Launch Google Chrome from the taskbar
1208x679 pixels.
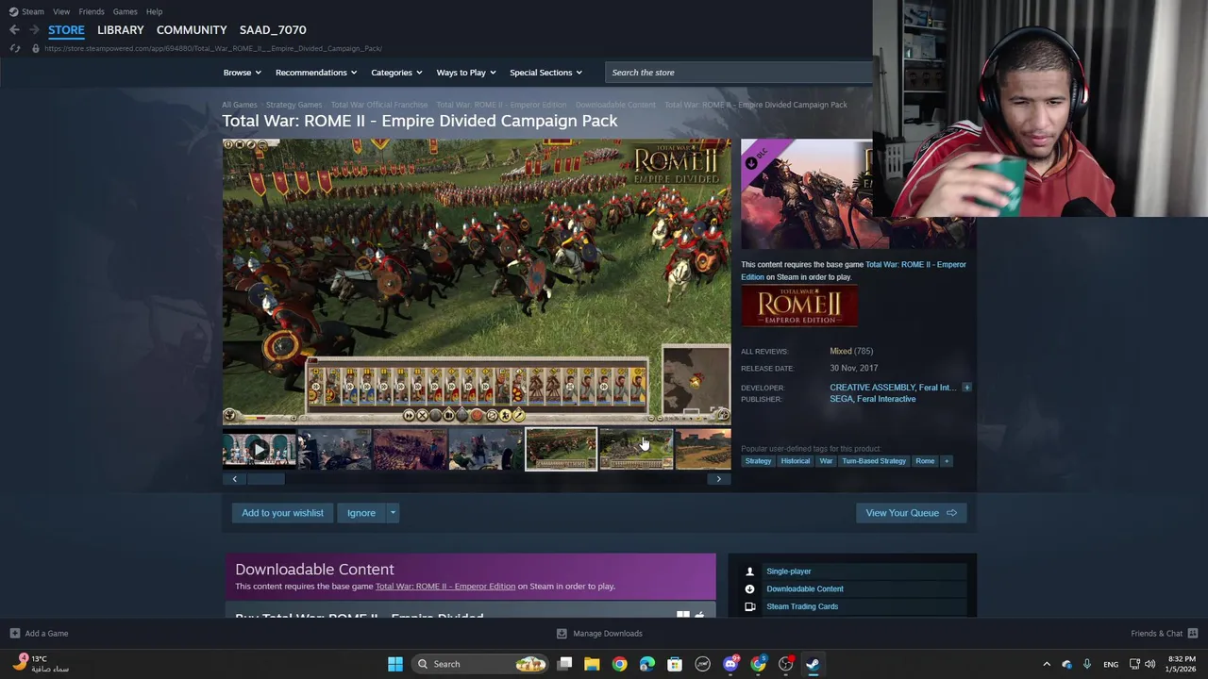coord(619,664)
